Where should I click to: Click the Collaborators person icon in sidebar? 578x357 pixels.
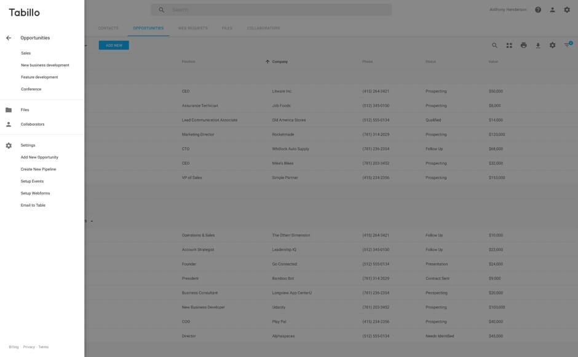tap(9, 125)
